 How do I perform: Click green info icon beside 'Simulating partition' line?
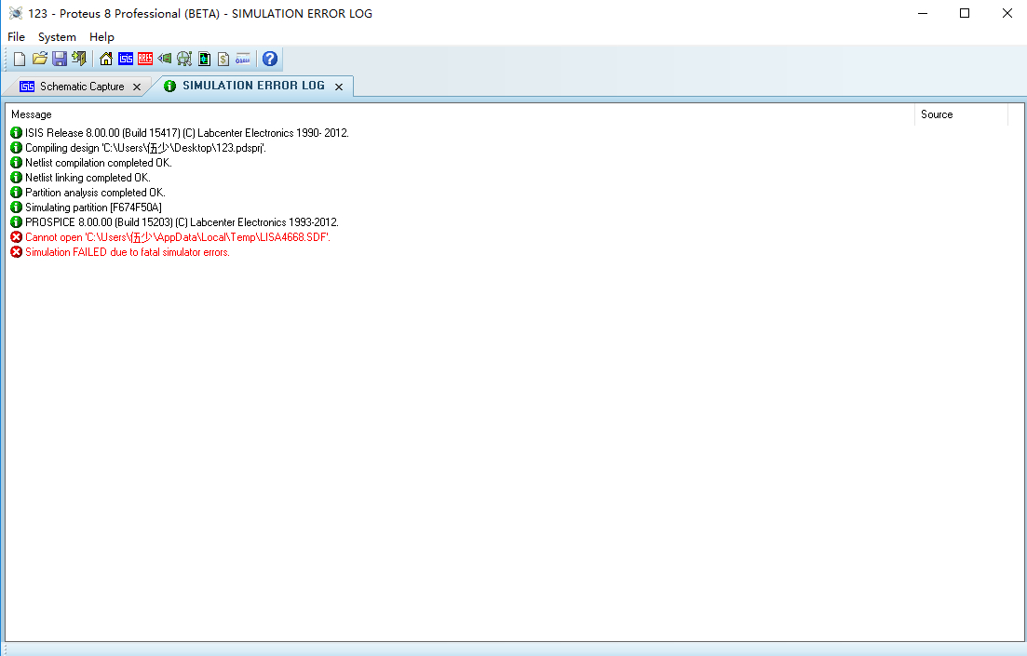pyautogui.click(x=17, y=208)
